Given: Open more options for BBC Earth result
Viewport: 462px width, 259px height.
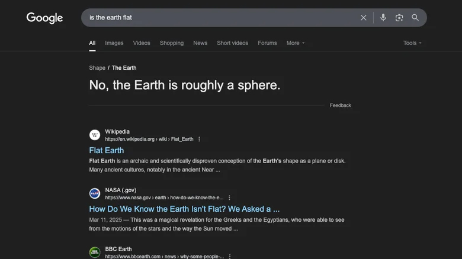Looking at the screenshot, I should tap(230, 256).
